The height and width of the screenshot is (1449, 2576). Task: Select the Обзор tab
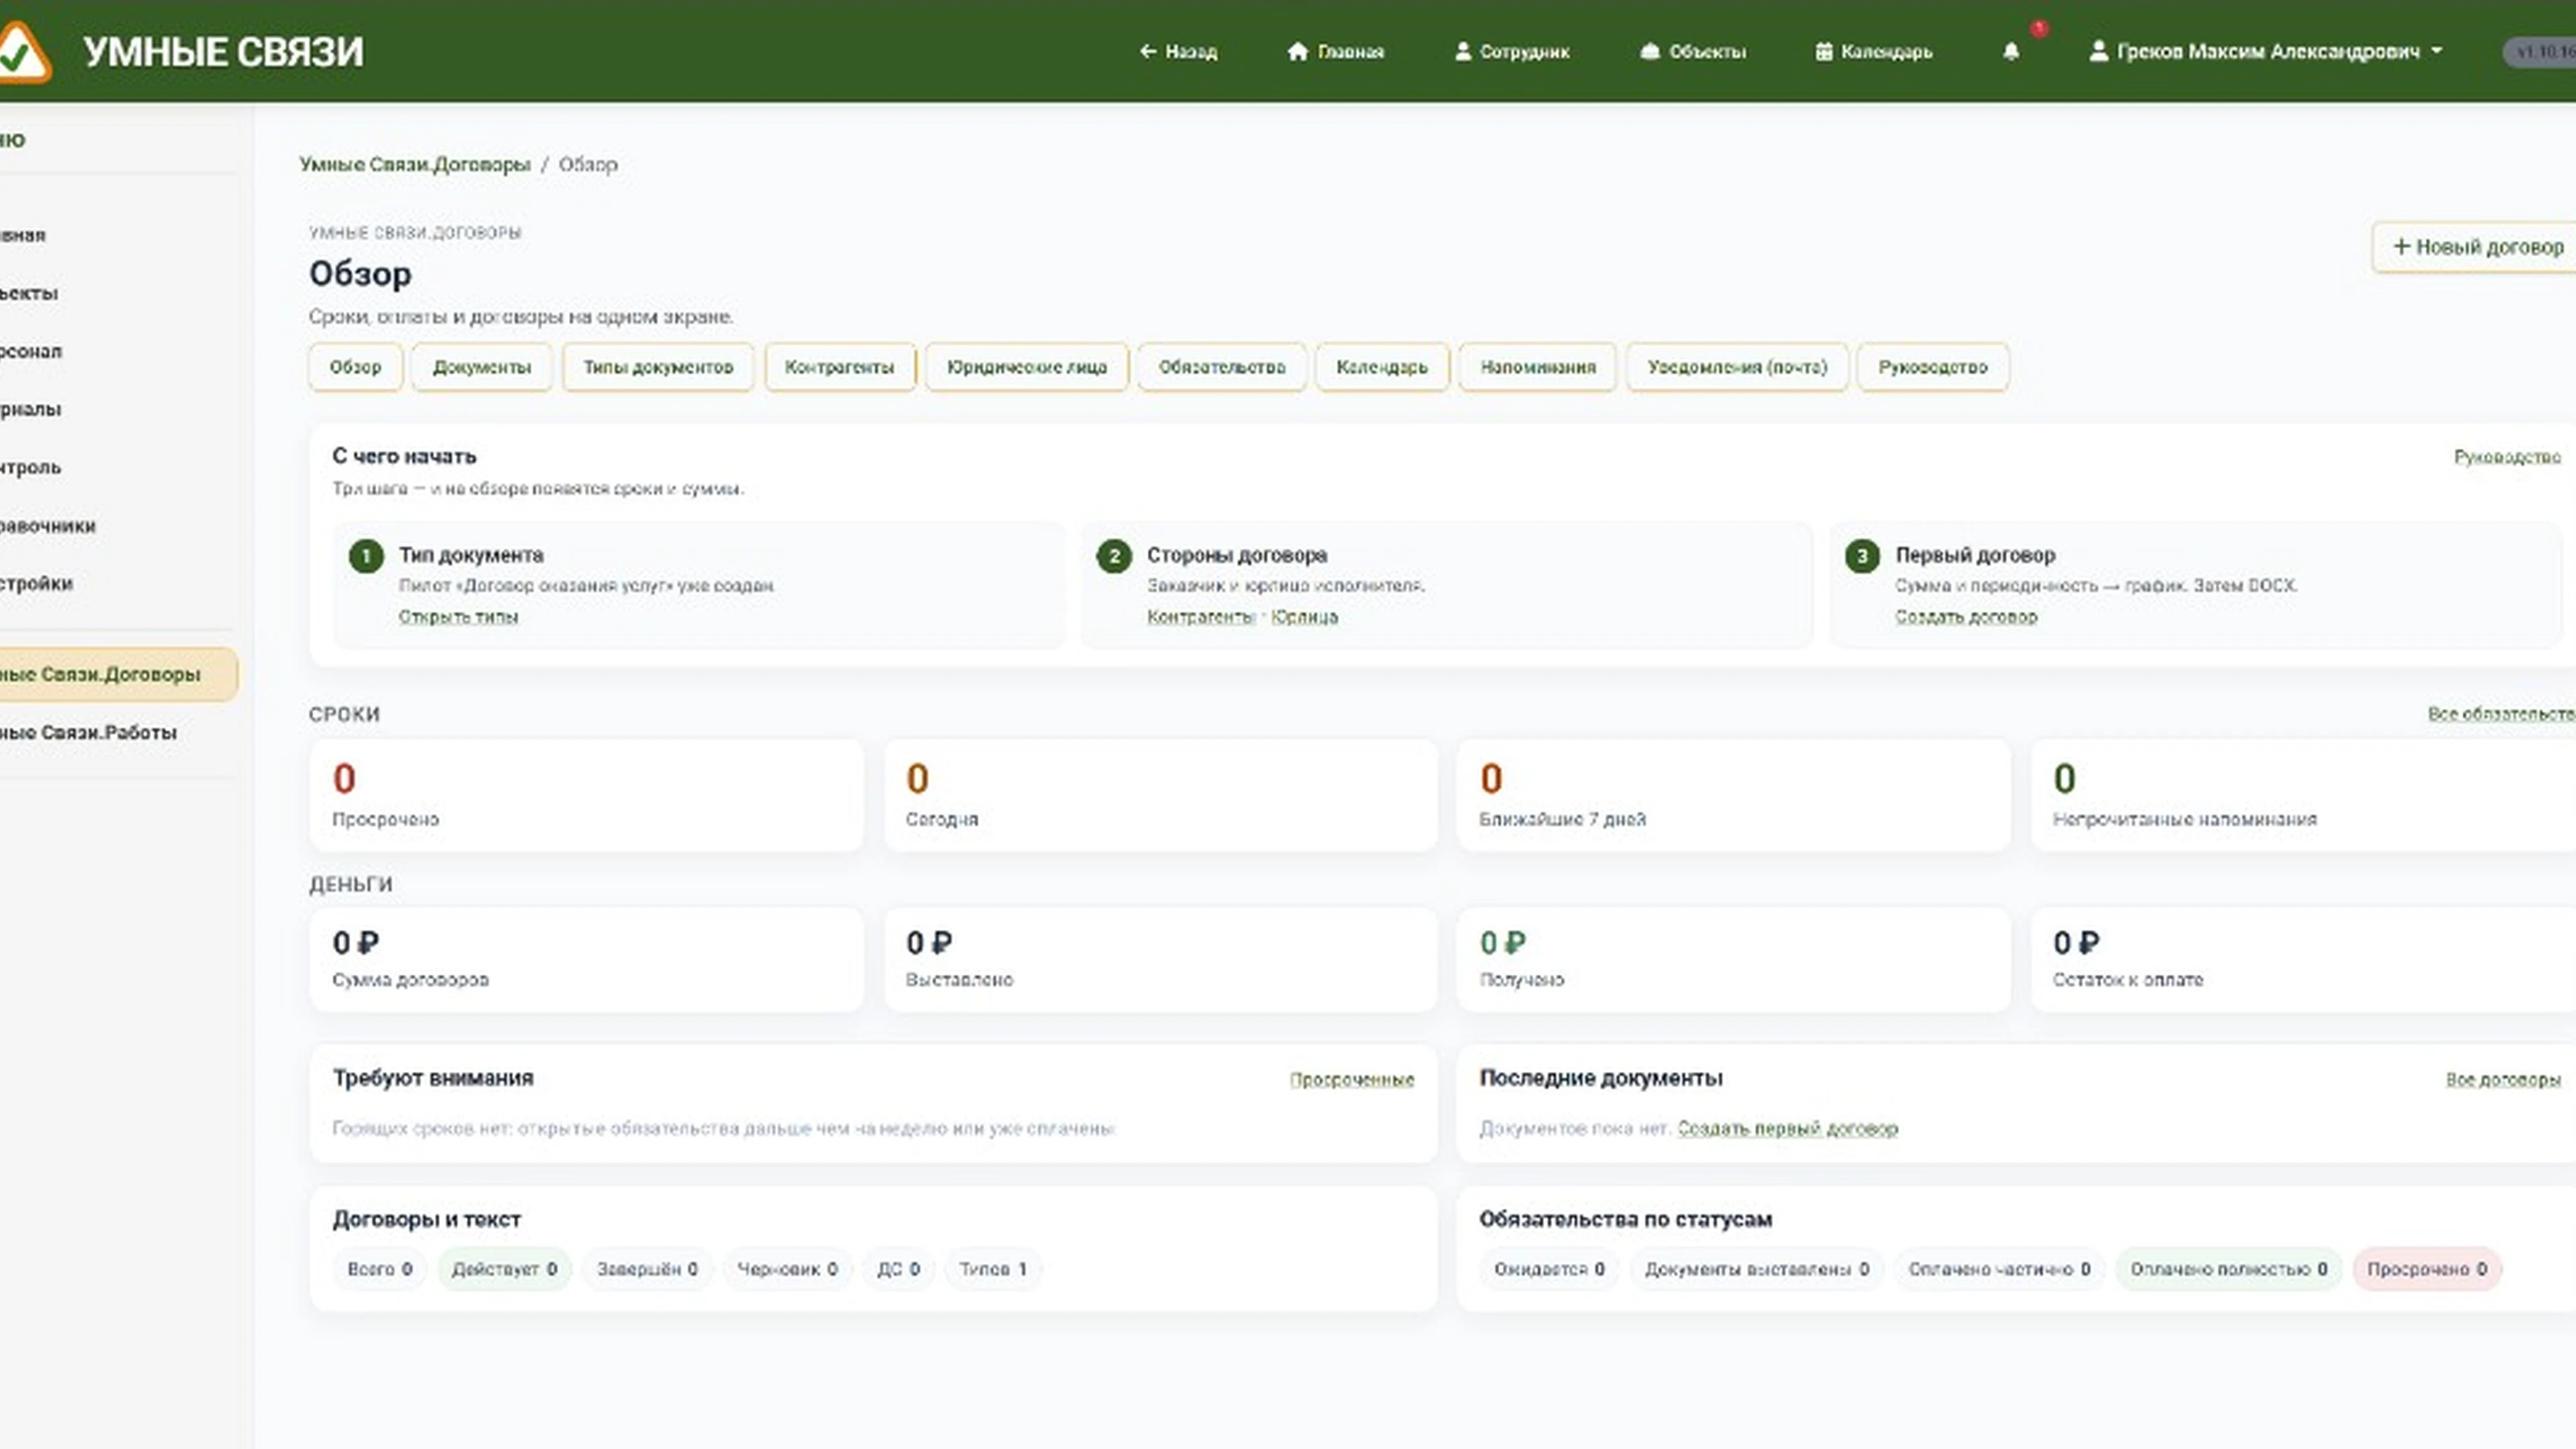355,367
